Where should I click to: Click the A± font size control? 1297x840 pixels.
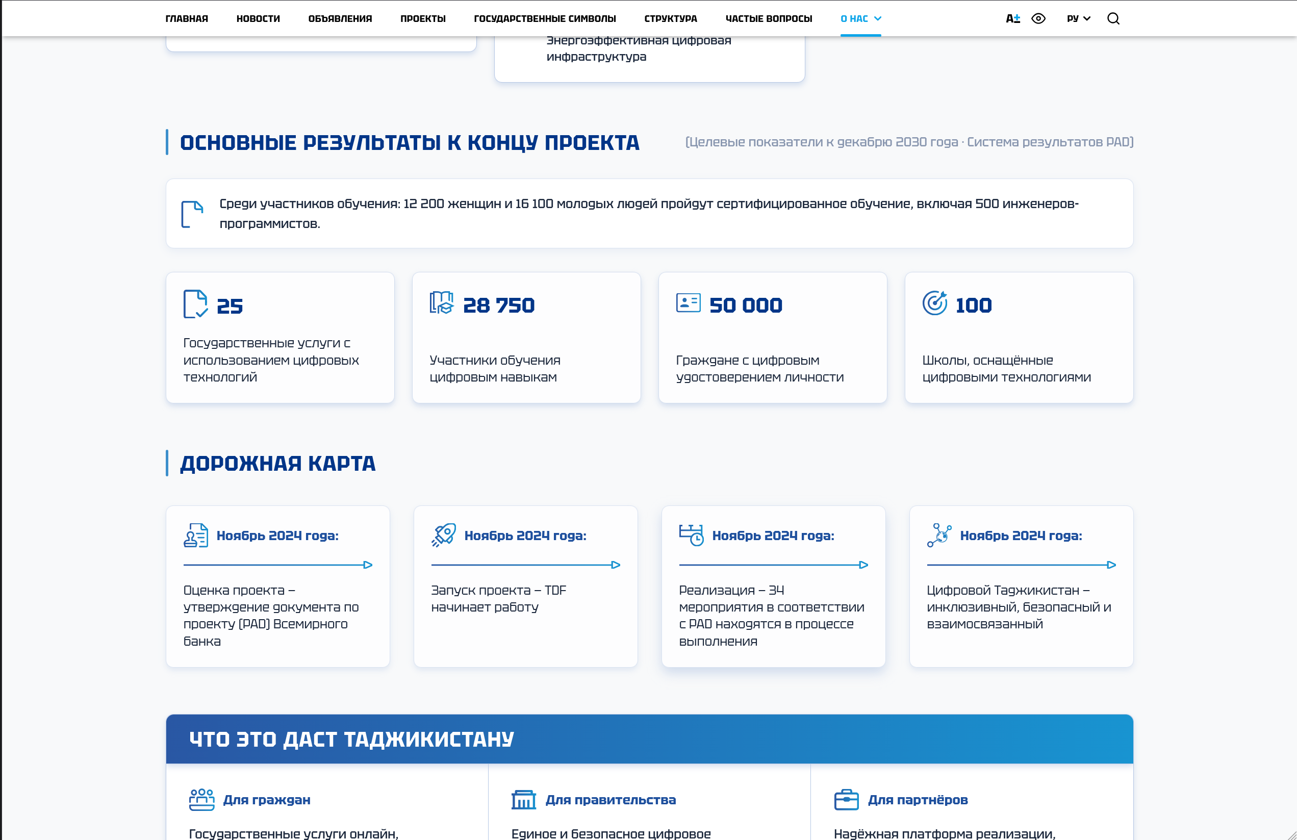pos(1012,18)
